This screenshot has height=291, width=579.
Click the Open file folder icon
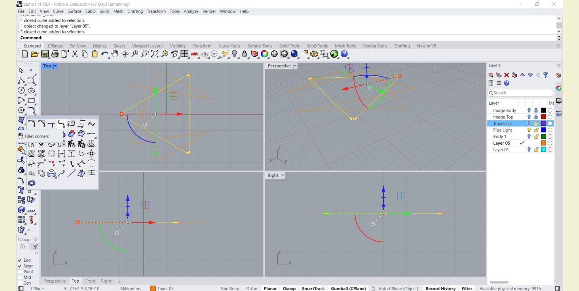click(35, 54)
